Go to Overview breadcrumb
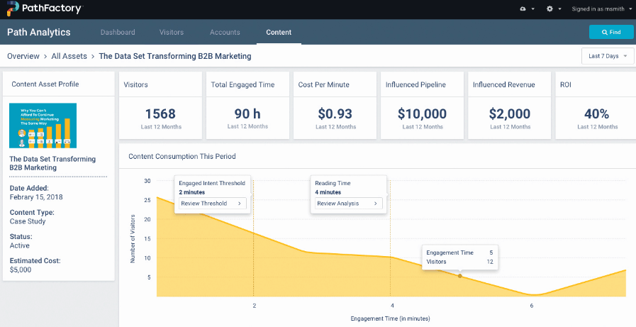Viewport: 636px width, 327px height. click(x=23, y=56)
